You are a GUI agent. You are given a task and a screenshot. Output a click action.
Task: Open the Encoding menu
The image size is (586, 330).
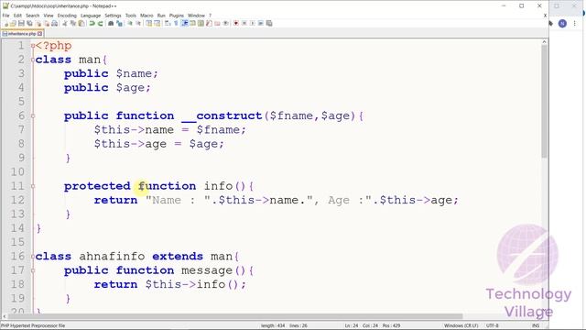[67, 16]
